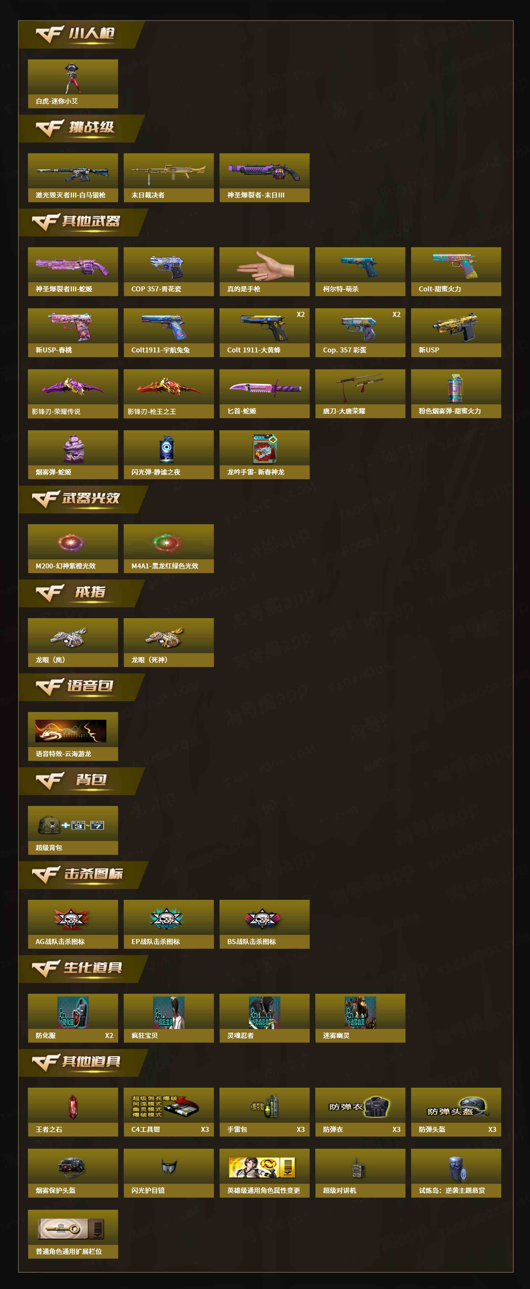
Task: Select the 龙吟手雷-新春神龙 grenade
Action: tap(264, 455)
